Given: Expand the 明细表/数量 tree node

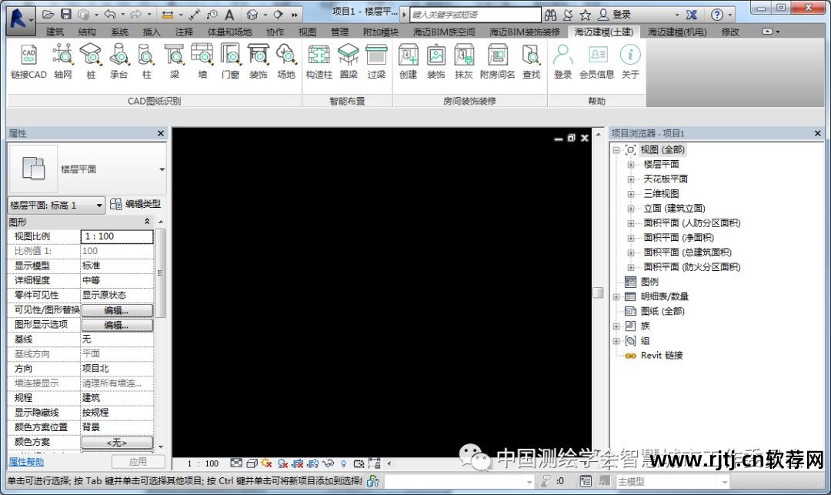Looking at the screenshot, I should pos(616,297).
